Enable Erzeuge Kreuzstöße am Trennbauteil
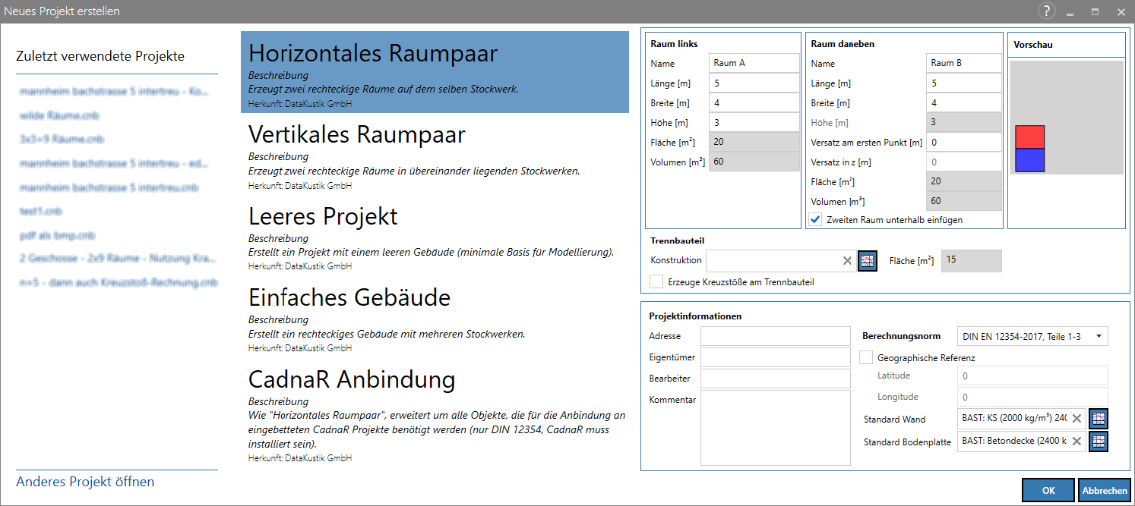Viewport: 1135px width, 506px height. 656,282
